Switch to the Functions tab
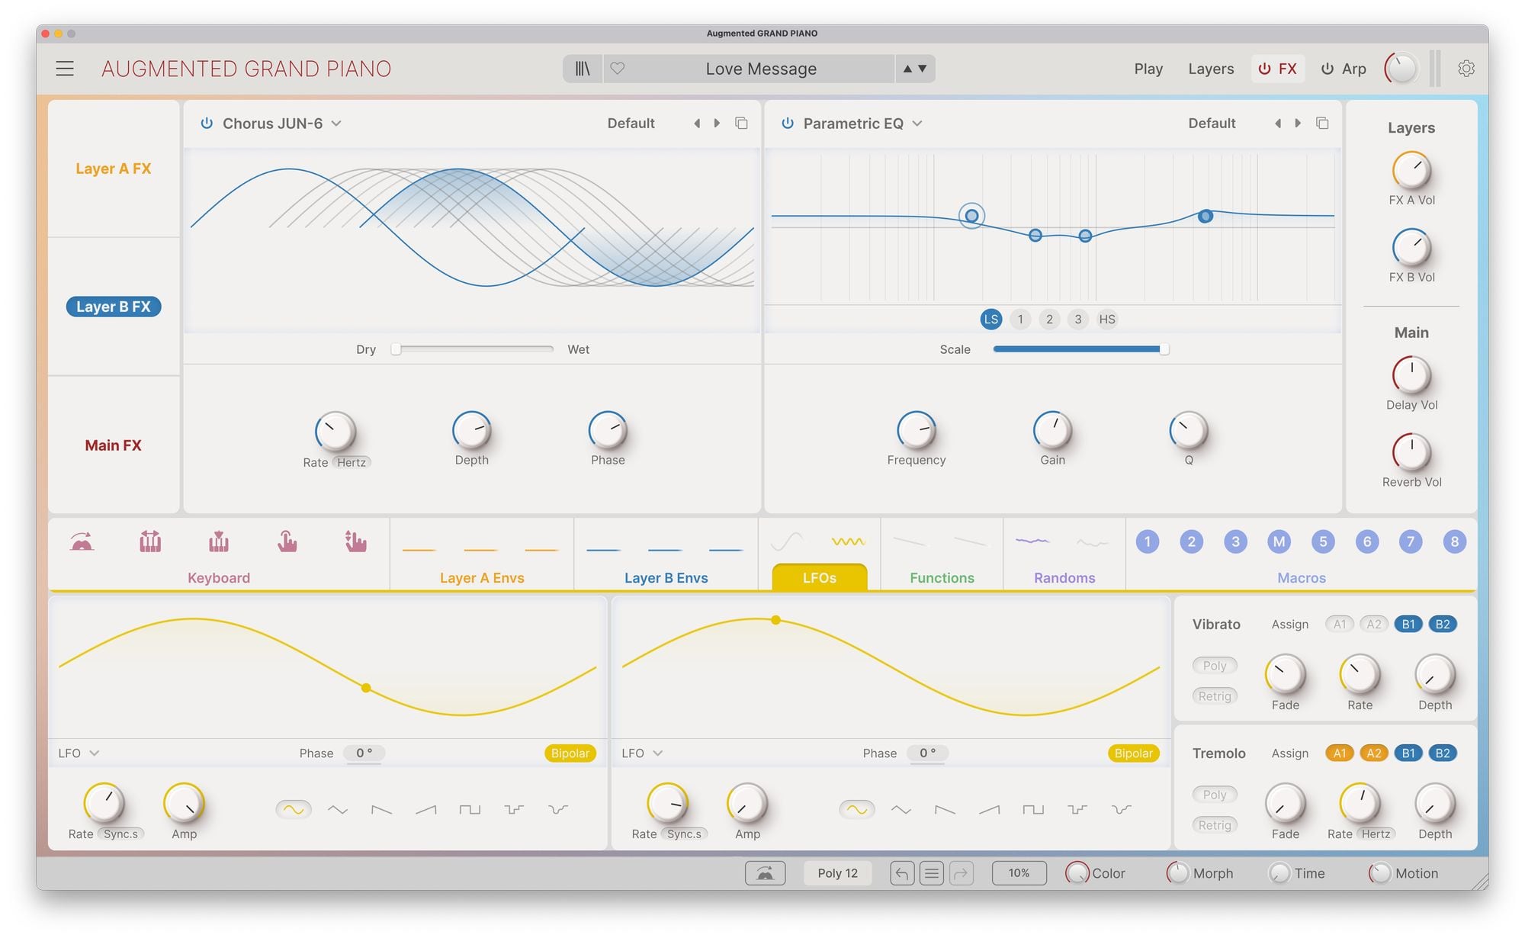 (942, 577)
